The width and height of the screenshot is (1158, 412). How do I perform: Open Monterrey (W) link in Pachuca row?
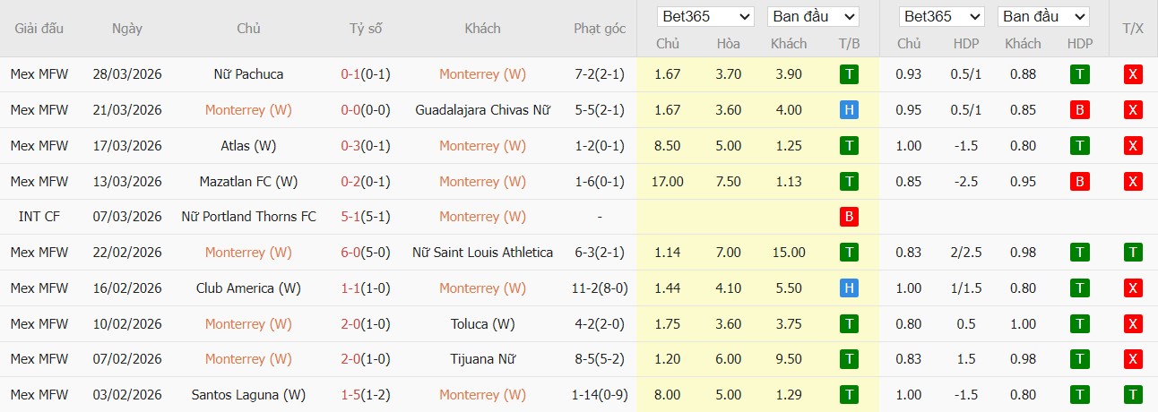(482, 74)
